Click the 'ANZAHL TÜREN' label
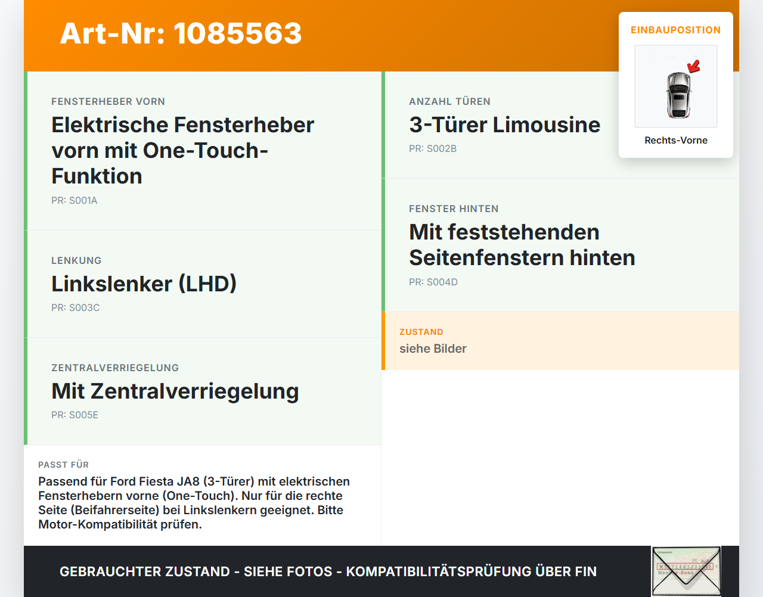 pos(450,101)
